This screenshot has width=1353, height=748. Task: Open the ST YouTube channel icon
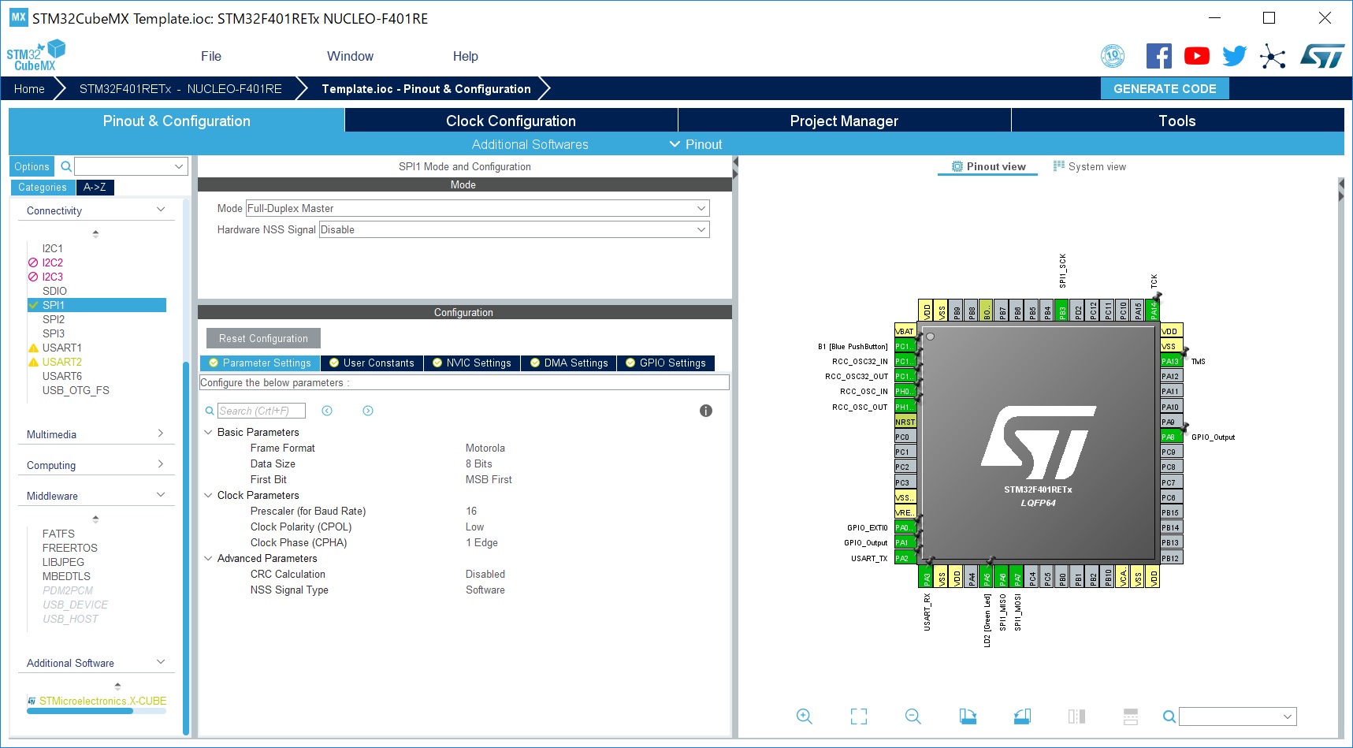[1196, 56]
